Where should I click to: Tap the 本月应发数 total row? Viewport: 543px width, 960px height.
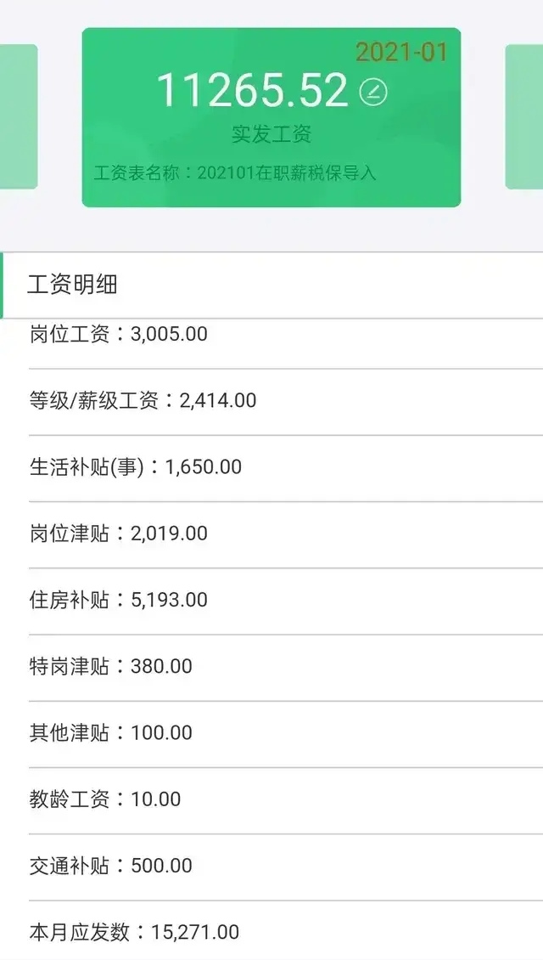click(x=127, y=931)
